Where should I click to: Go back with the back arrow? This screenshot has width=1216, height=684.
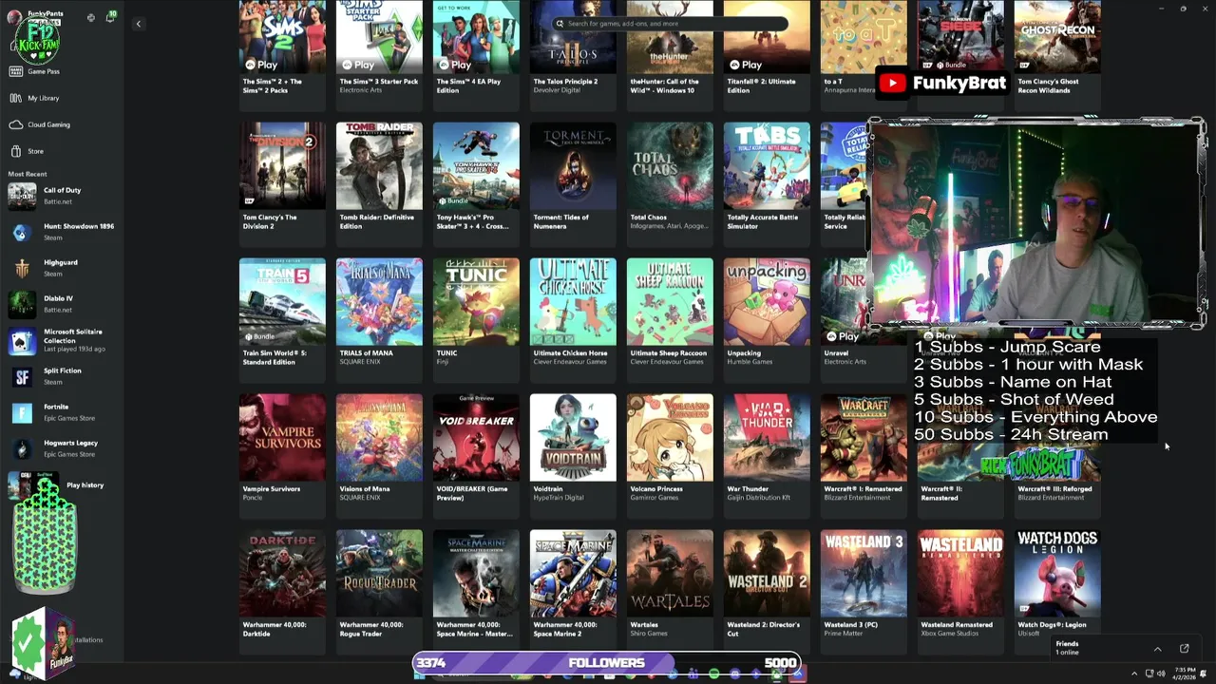coord(138,24)
